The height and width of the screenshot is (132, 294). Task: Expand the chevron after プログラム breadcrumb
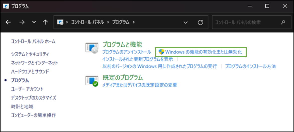coord(134,22)
